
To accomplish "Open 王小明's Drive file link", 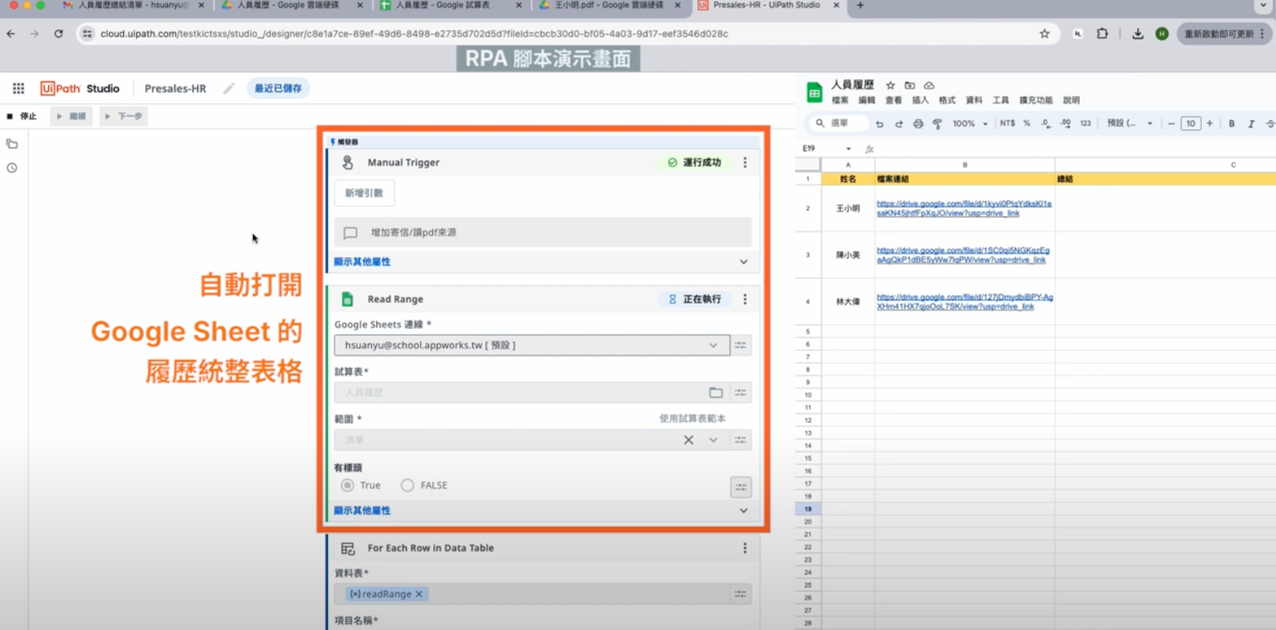I will pos(964,208).
